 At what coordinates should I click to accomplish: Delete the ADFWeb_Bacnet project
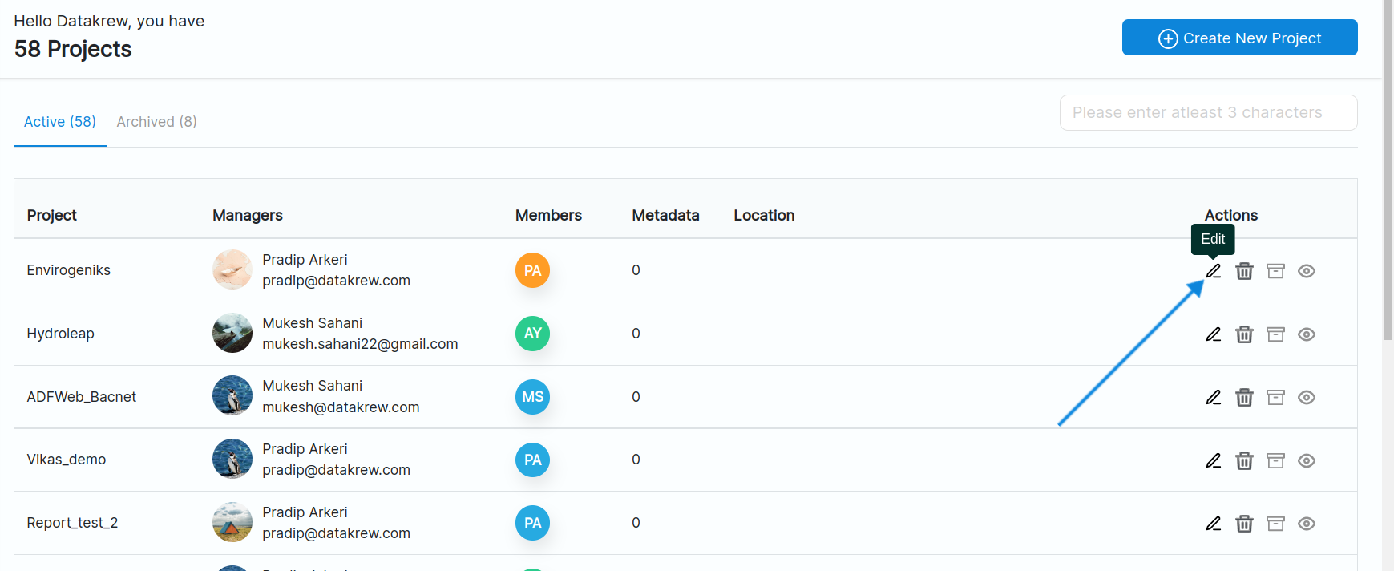[x=1244, y=397]
